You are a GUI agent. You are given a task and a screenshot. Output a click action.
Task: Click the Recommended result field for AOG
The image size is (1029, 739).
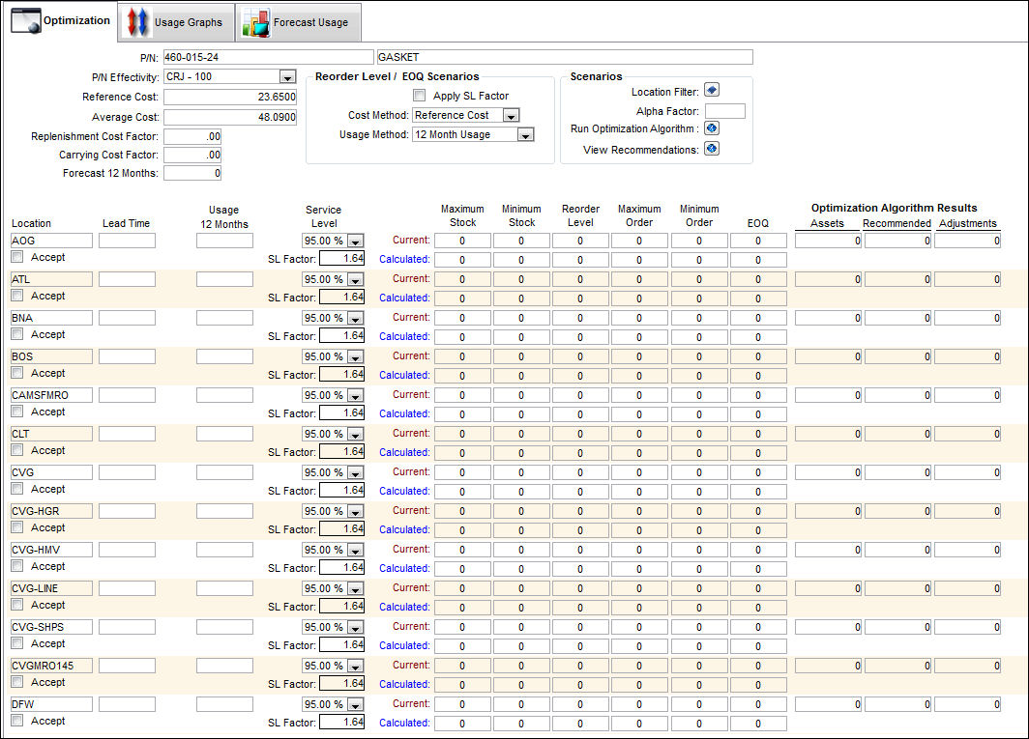point(897,241)
